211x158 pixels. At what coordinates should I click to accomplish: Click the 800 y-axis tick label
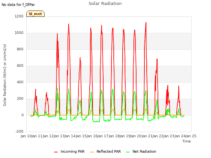[x=20, y=49]
